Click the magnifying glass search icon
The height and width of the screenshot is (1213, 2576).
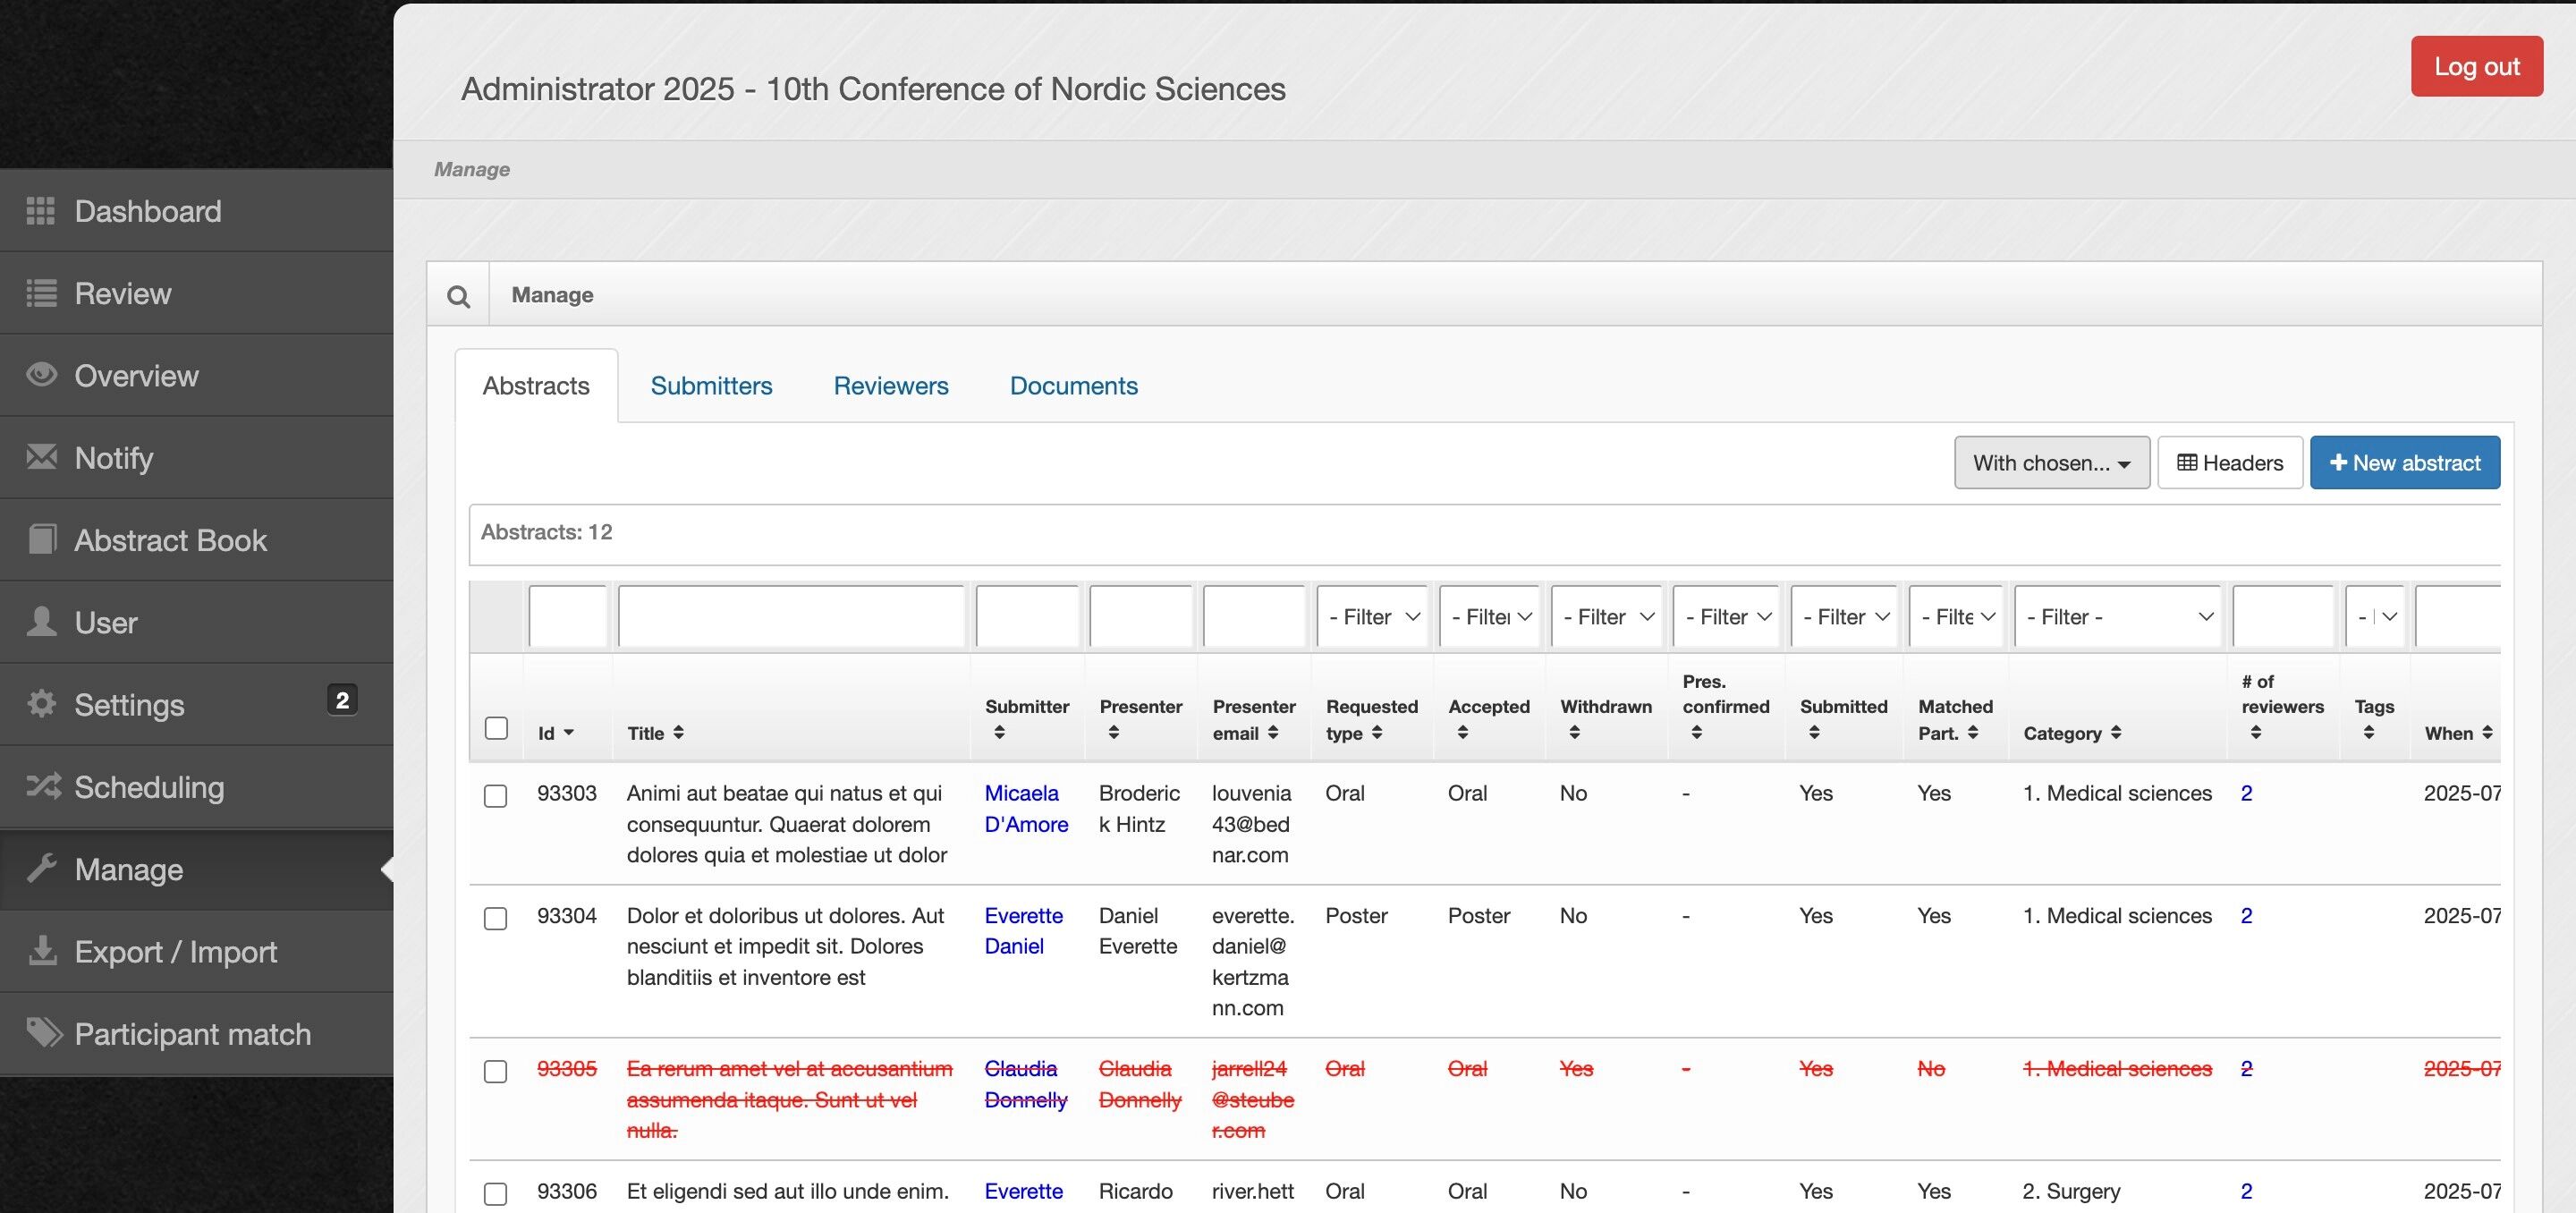(x=458, y=296)
